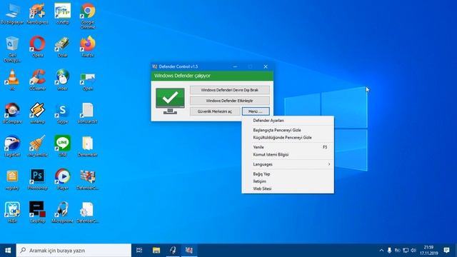Image resolution: width=457 pixels, height=257 pixels.
Task: Expand the Languages submenu
Action: pos(288,164)
